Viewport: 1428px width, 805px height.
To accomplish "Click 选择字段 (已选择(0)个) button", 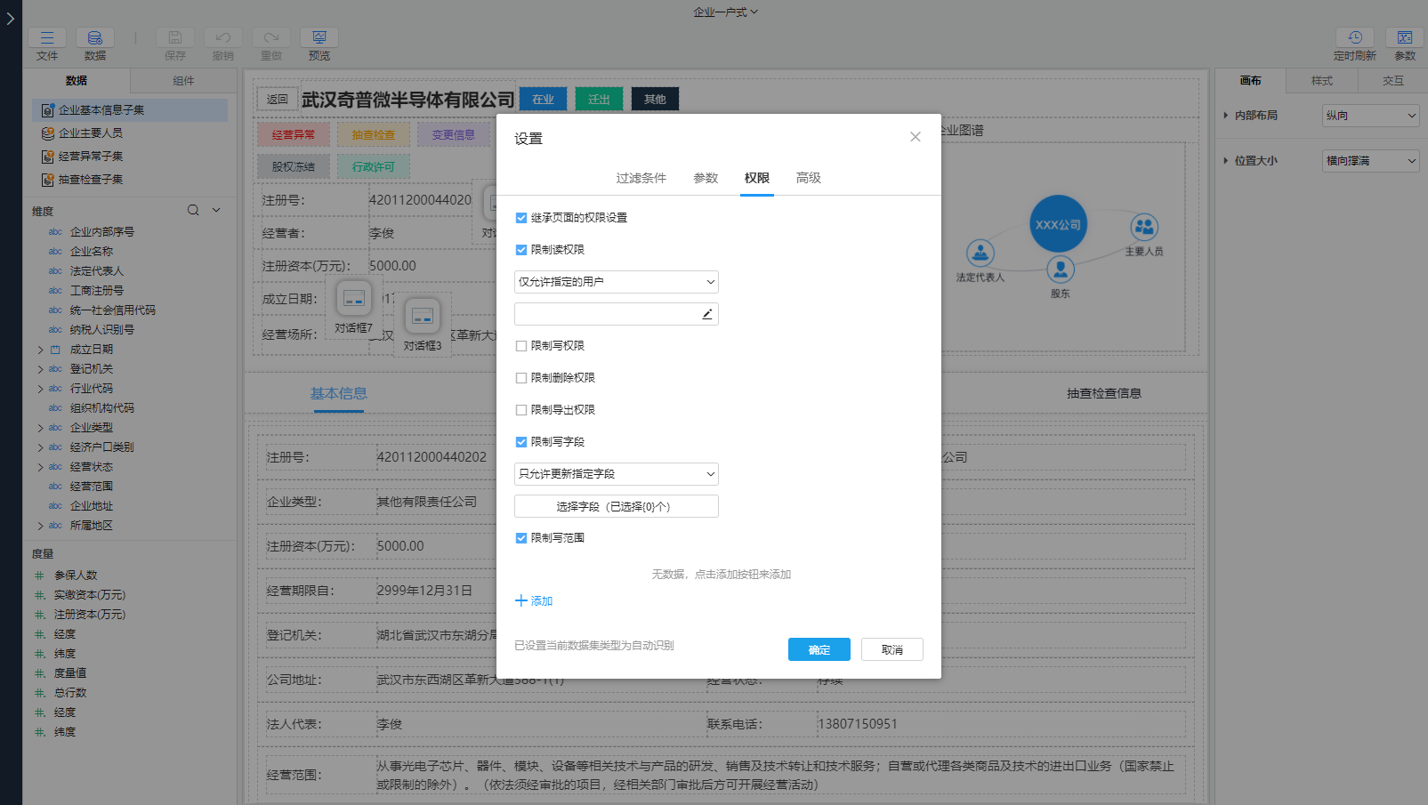I will pyautogui.click(x=616, y=506).
